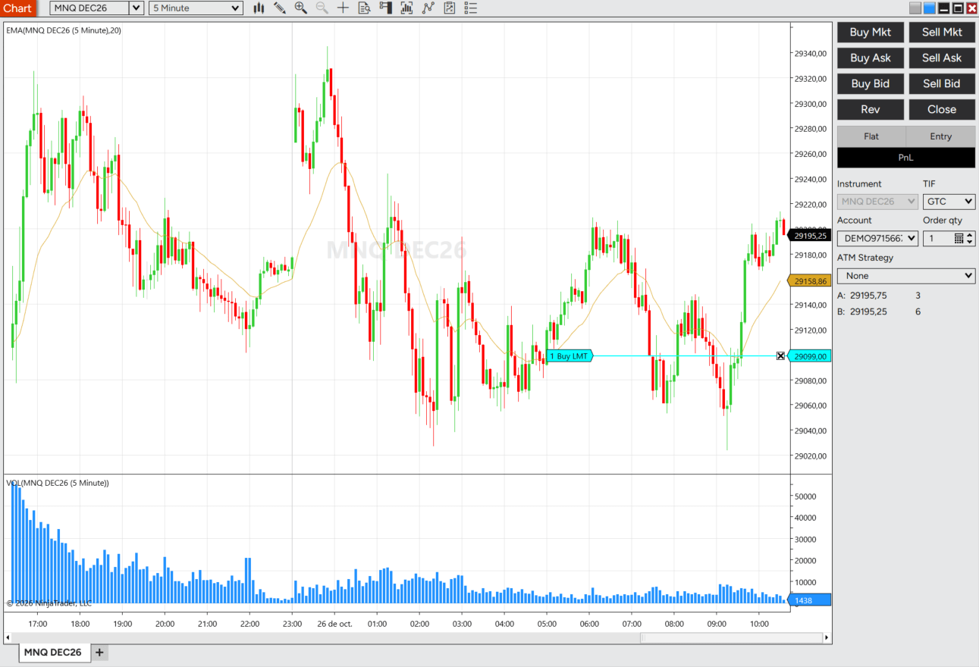Click the Close position button
The width and height of the screenshot is (979, 667).
coord(942,109)
